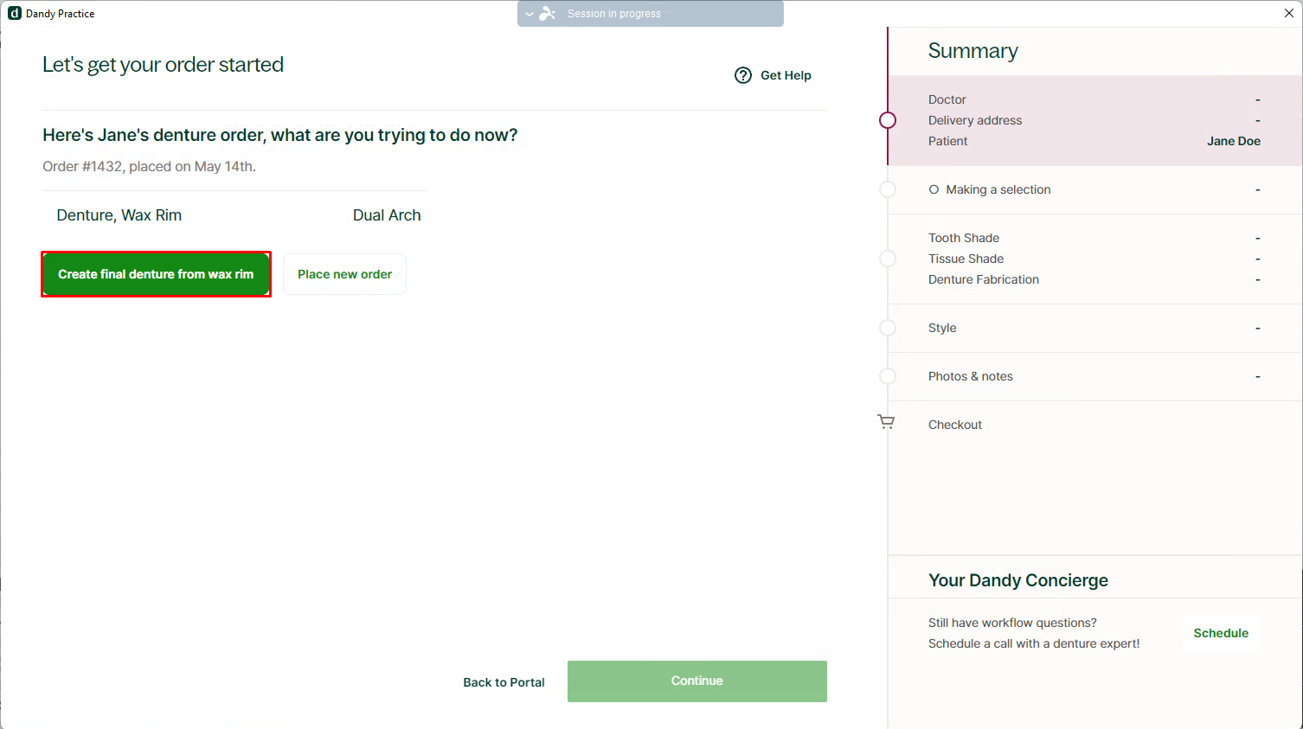Image resolution: width=1303 pixels, height=729 pixels.
Task: Expand the Session in progress chevron
Action: pyautogui.click(x=530, y=14)
